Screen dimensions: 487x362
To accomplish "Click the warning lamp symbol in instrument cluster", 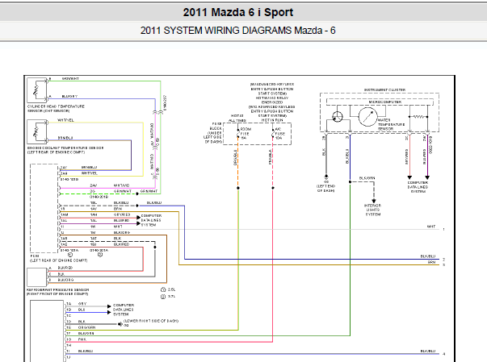I will [338, 117].
